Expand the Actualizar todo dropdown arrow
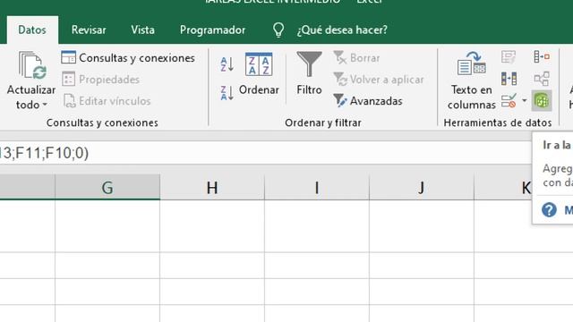The height and width of the screenshot is (322, 573). coord(45,105)
